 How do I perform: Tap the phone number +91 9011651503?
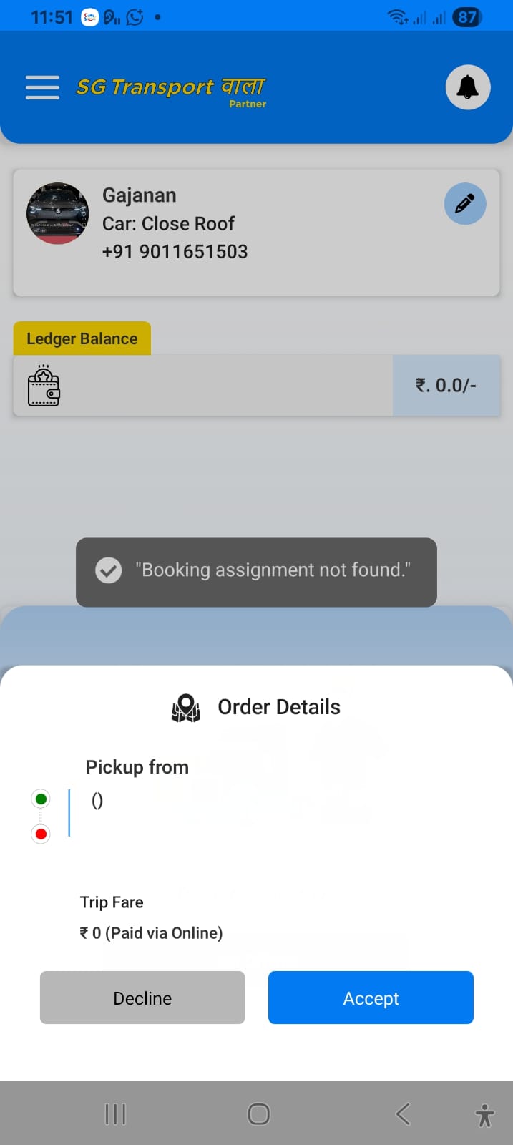pyautogui.click(x=175, y=252)
